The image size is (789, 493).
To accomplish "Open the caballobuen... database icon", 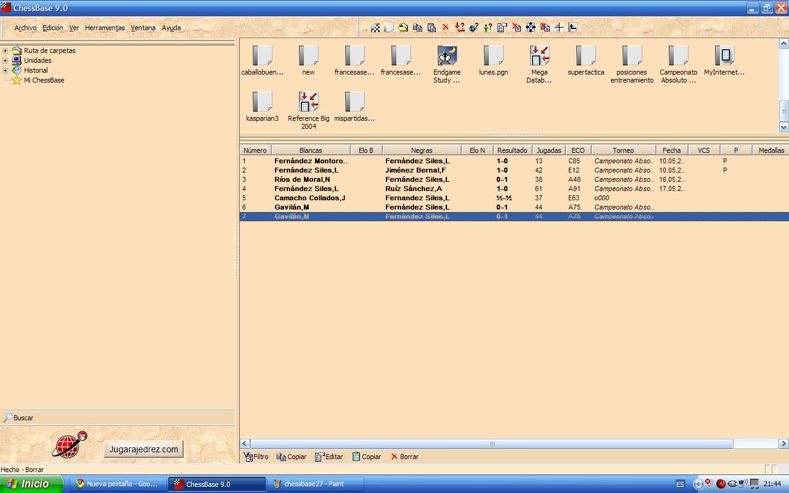I will pyautogui.click(x=263, y=60).
